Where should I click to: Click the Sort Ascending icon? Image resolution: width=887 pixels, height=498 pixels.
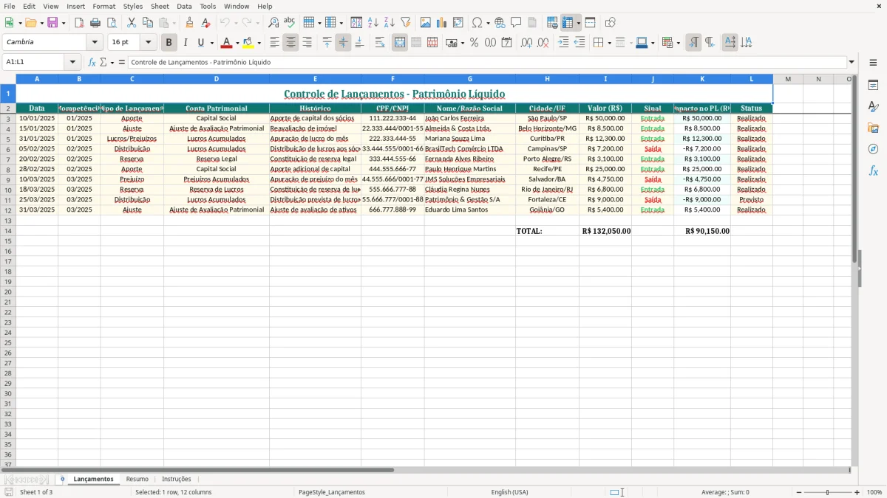point(373,23)
